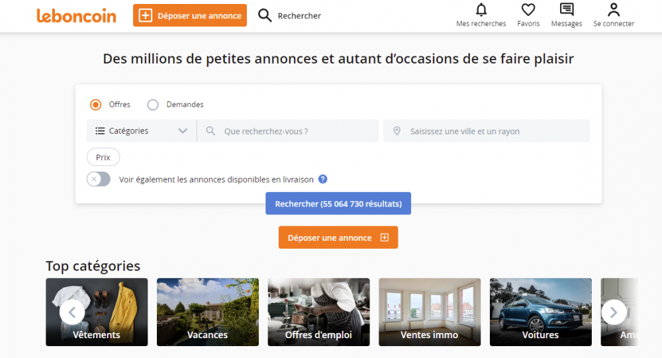The image size is (662, 358).
Task: Click the blue delivery help question icon
Action: click(x=322, y=179)
